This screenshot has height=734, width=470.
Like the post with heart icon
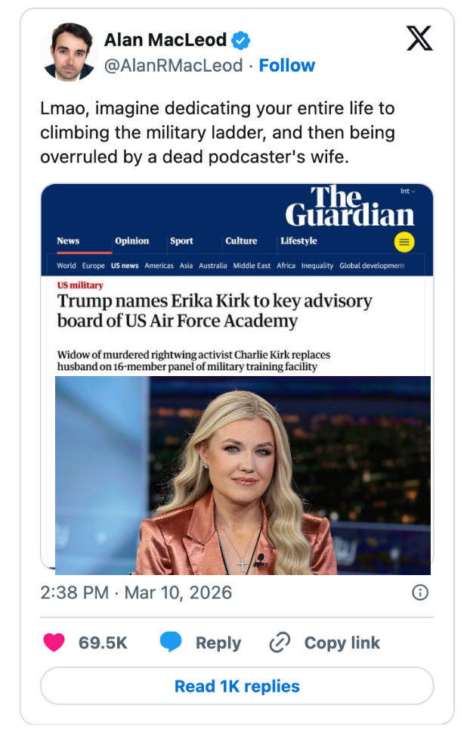[x=54, y=642]
